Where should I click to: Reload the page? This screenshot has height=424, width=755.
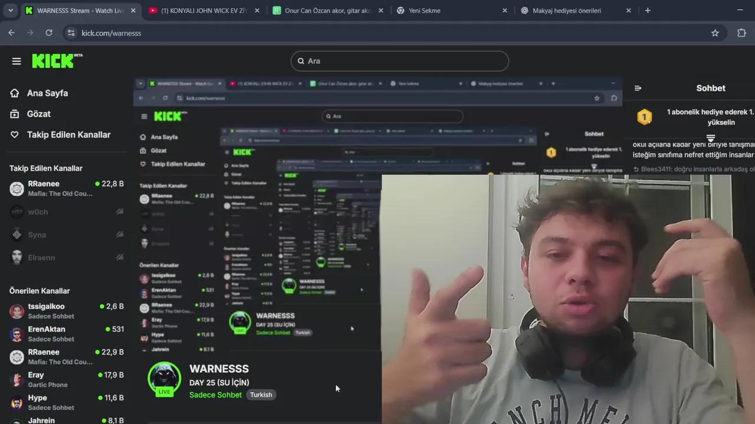[x=49, y=33]
